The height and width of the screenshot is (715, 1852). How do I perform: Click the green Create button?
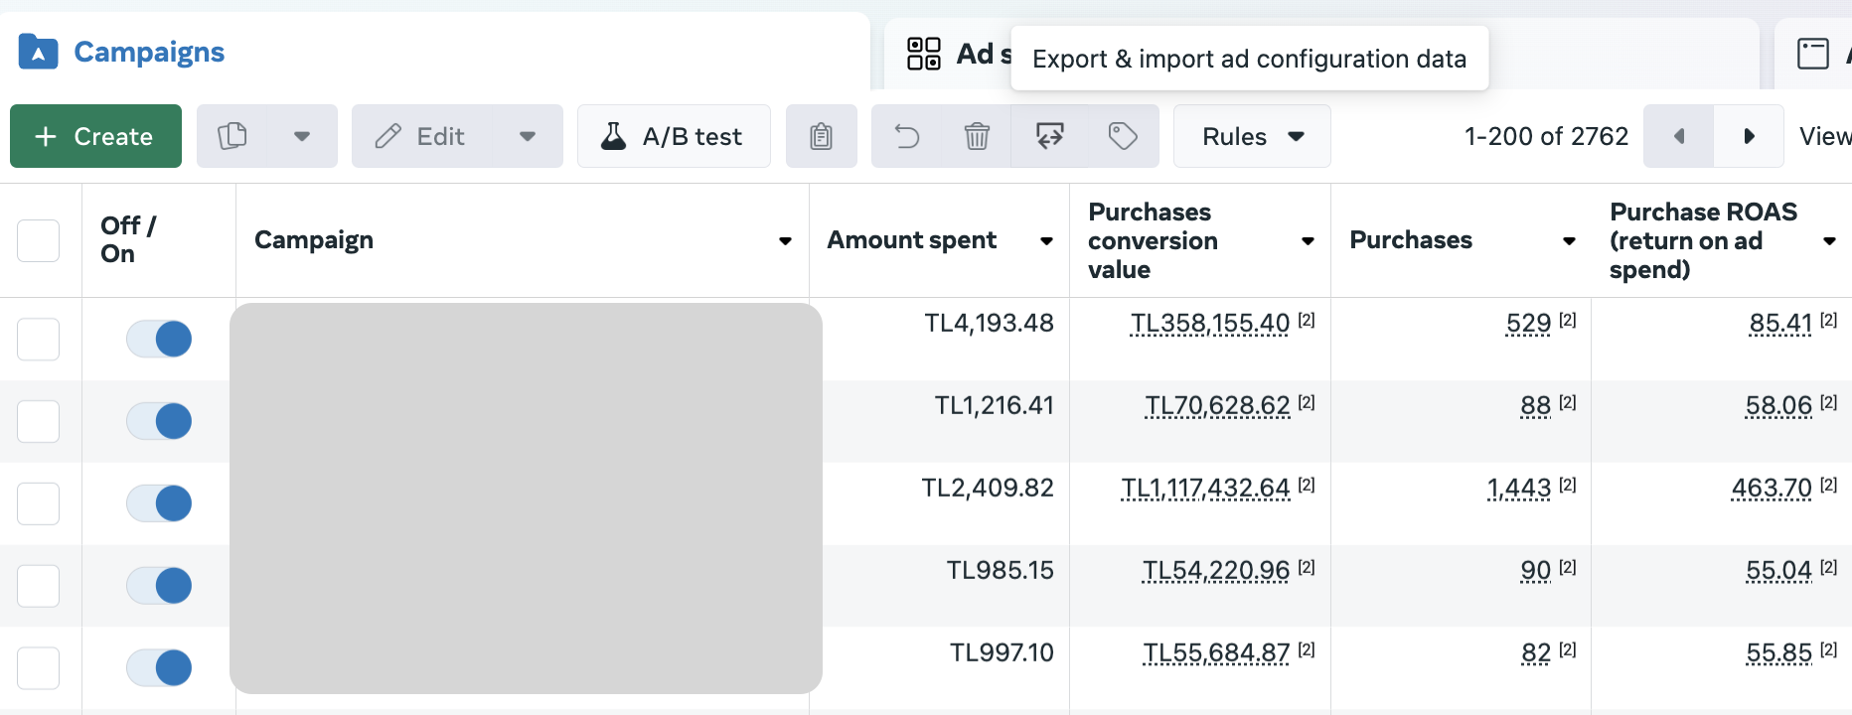click(95, 136)
